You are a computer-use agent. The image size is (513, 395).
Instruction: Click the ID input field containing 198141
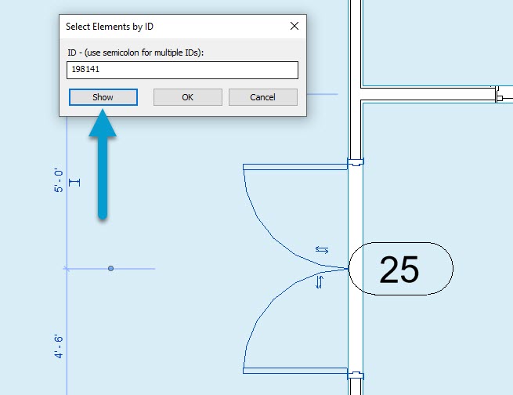tap(182, 70)
